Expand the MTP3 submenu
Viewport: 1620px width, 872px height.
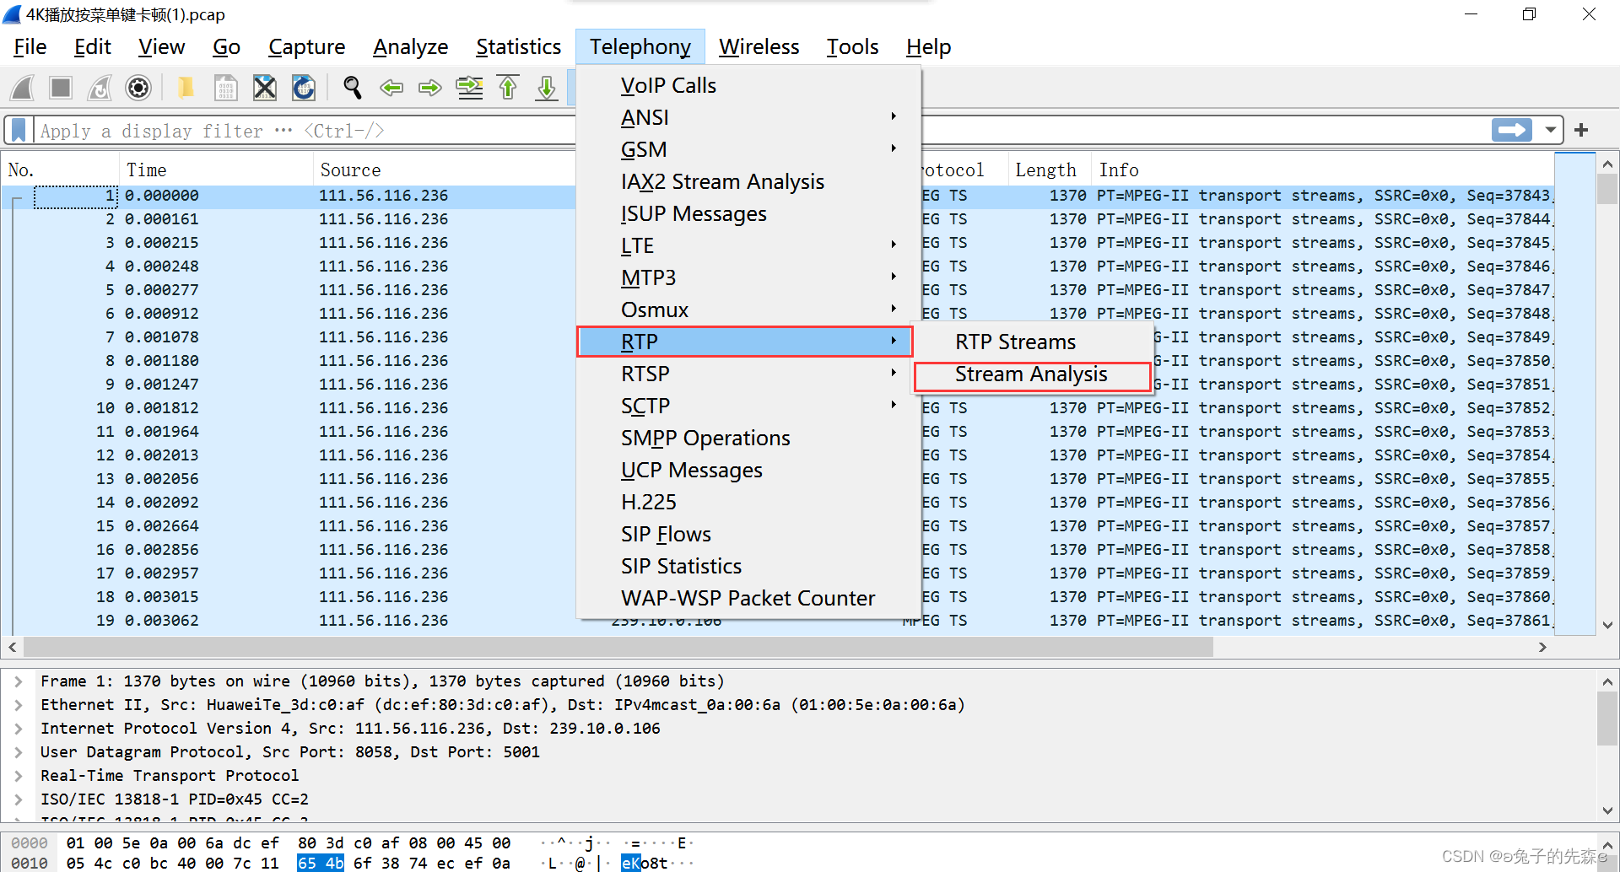tap(748, 277)
